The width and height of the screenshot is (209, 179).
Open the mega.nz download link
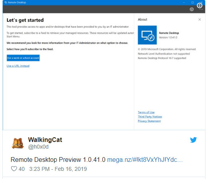click(x=145, y=160)
